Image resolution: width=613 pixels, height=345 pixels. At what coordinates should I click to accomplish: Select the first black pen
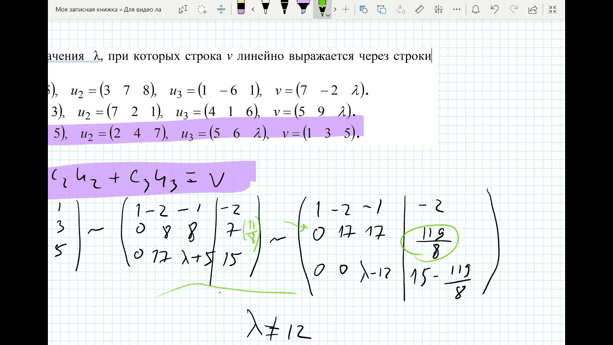coord(265,8)
